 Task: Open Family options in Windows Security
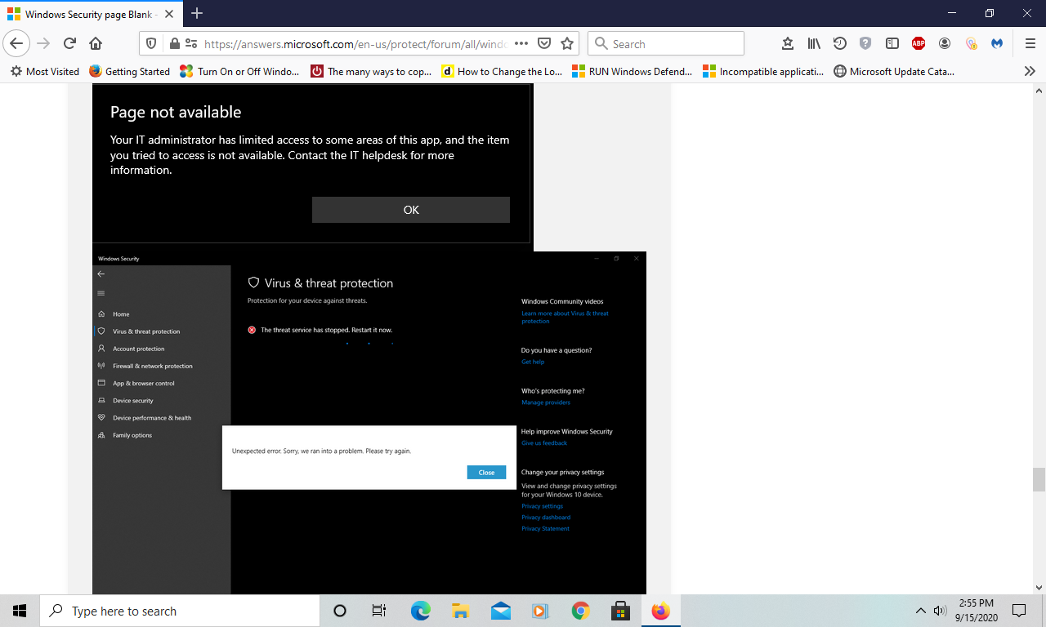[x=132, y=435]
